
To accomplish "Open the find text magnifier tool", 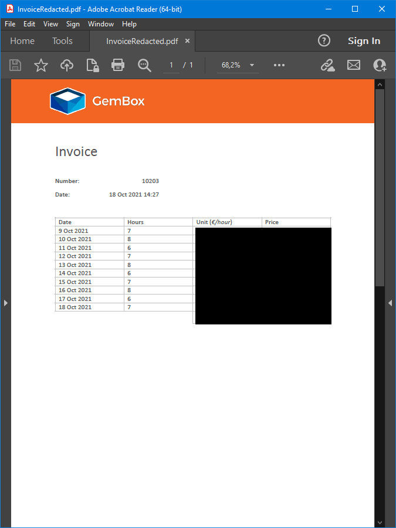I will pyautogui.click(x=144, y=65).
